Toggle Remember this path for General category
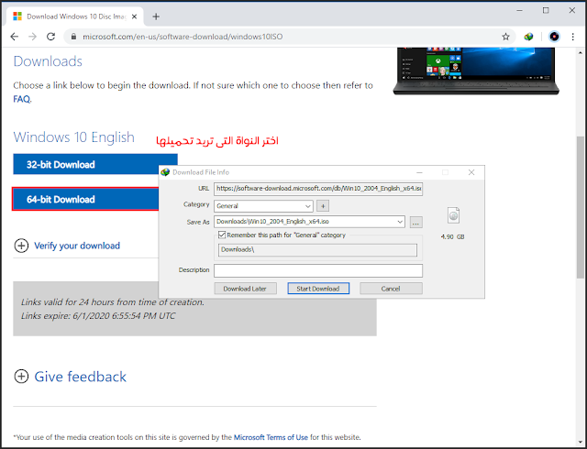Screen dimensions: 587x449 [222, 235]
